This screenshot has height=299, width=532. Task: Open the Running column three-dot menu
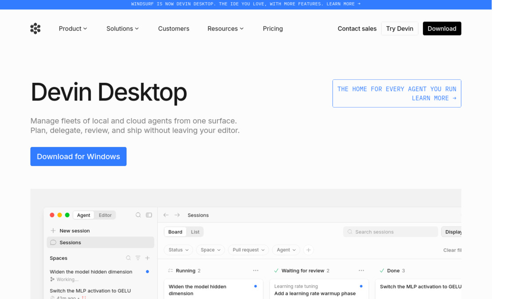pyautogui.click(x=256, y=271)
